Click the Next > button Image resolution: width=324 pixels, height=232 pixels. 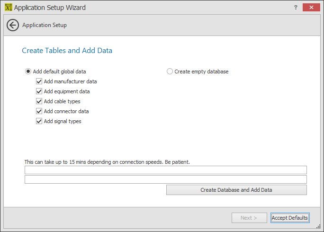[x=249, y=218]
